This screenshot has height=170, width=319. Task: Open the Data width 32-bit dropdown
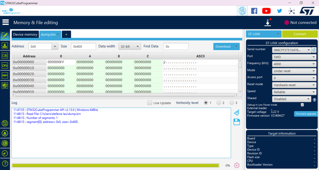point(130,46)
